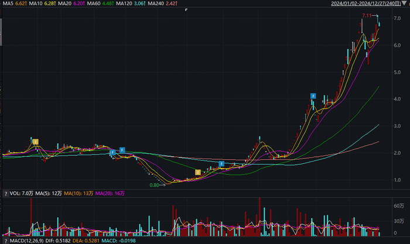Click the MA10 6.28 indicator label
This screenshot has width=410, height=244.
tap(42, 4)
